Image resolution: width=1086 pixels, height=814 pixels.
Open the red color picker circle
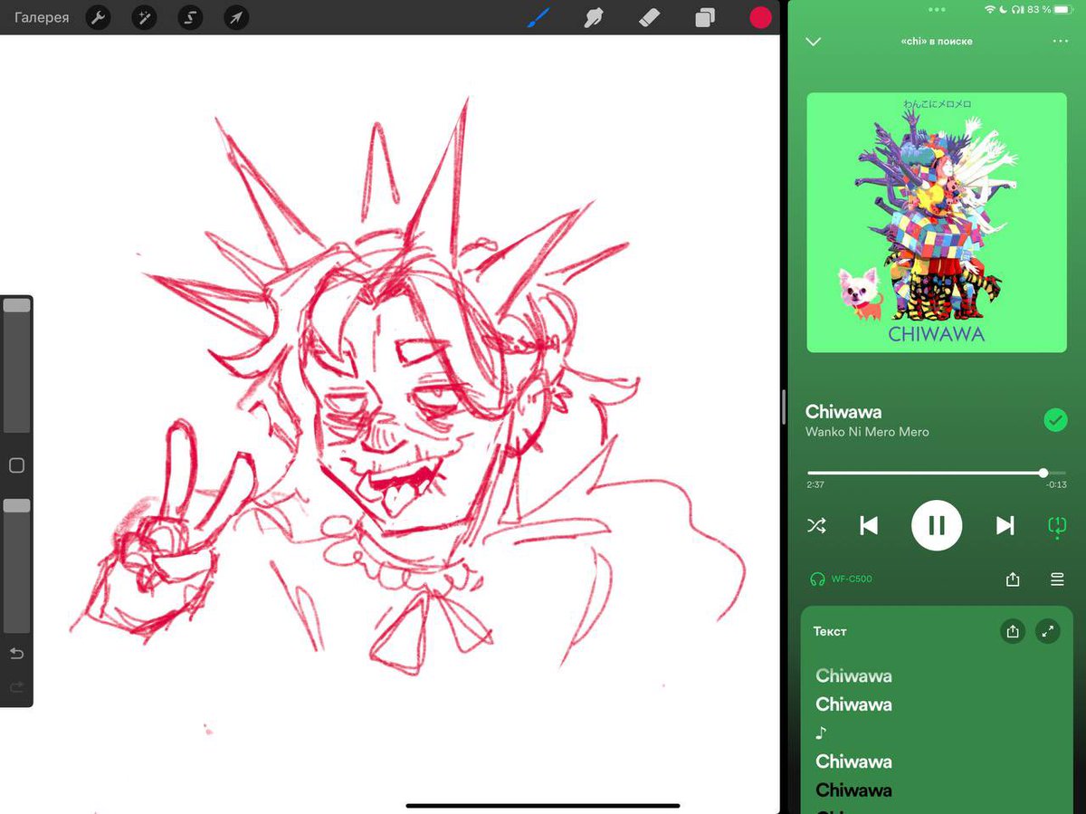click(760, 17)
